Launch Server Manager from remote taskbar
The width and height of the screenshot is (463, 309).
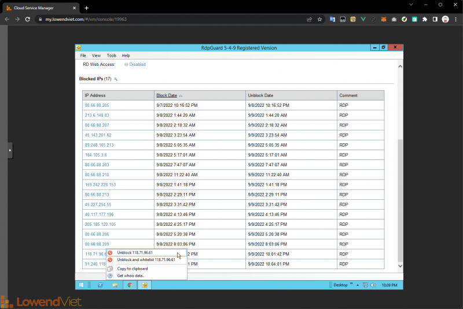click(100, 285)
